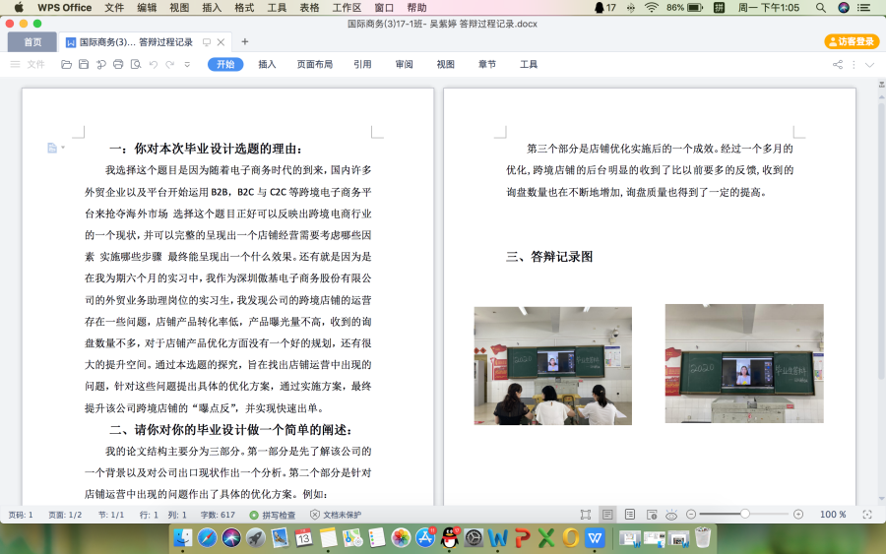Switch to the 审阅 ribbon tab
The image size is (886, 554).
[x=404, y=64]
